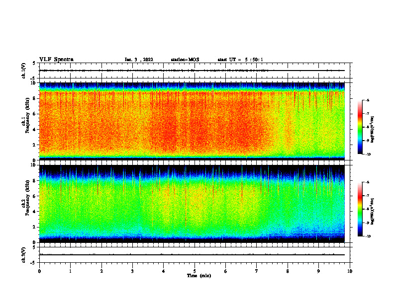Select the "Jan. 3 , 2022" date text
Viewport: 394px width, 304px height.
click(139, 60)
